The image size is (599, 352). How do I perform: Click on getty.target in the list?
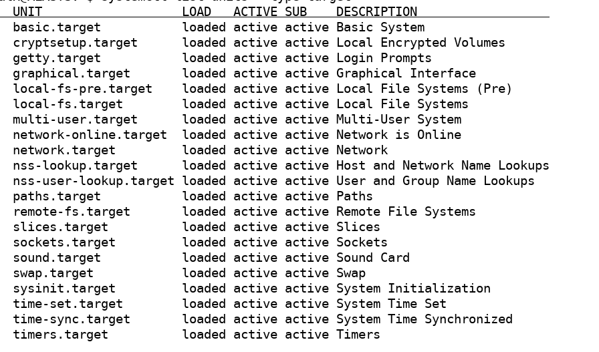(x=57, y=58)
